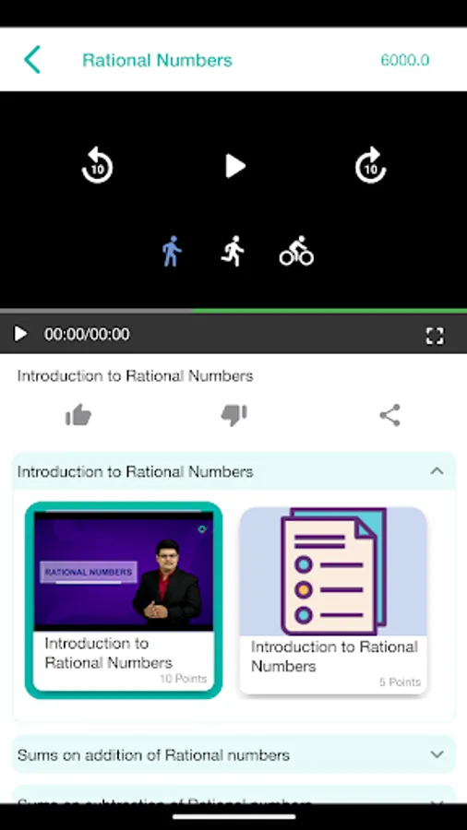Open the 5 Points document card

[333, 600]
